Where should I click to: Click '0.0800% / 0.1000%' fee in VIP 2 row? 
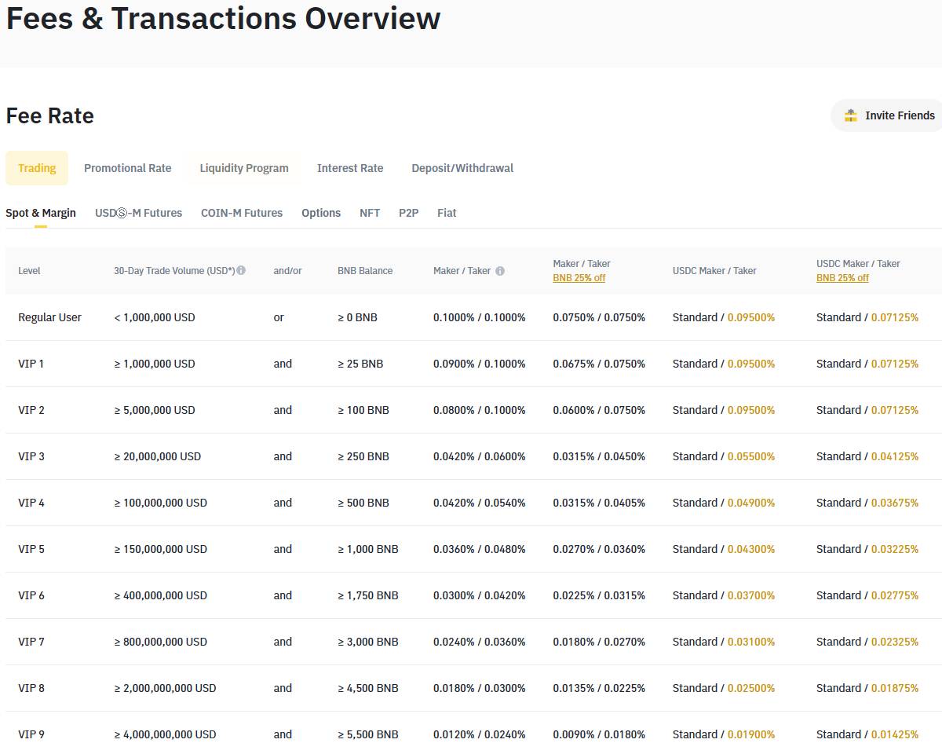480,410
